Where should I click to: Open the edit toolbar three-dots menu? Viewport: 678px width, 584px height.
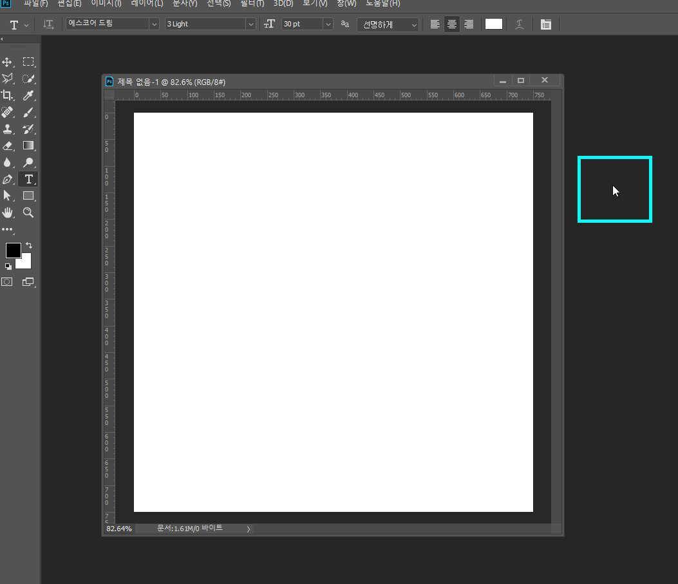(x=7, y=229)
